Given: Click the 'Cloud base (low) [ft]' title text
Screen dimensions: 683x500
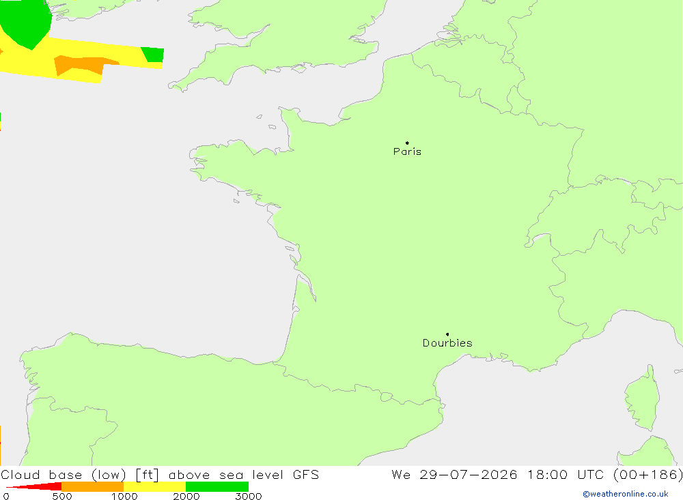Looking at the screenshot, I should point(80,475).
